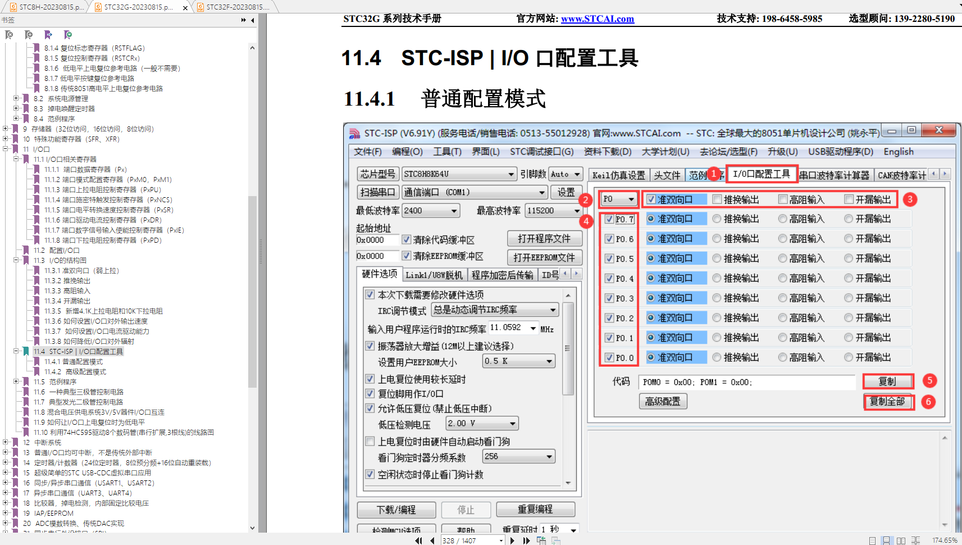The height and width of the screenshot is (545, 962).
Task: Click the add new bookmark icon
Action: coord(29,35)
